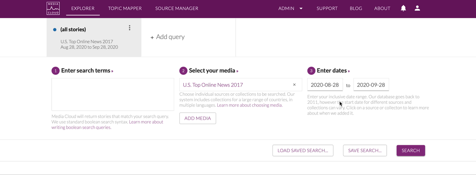This screenshot has height=175, width=476.
Task: Open the SUPPORT menu item
Action: coord(327,8)
